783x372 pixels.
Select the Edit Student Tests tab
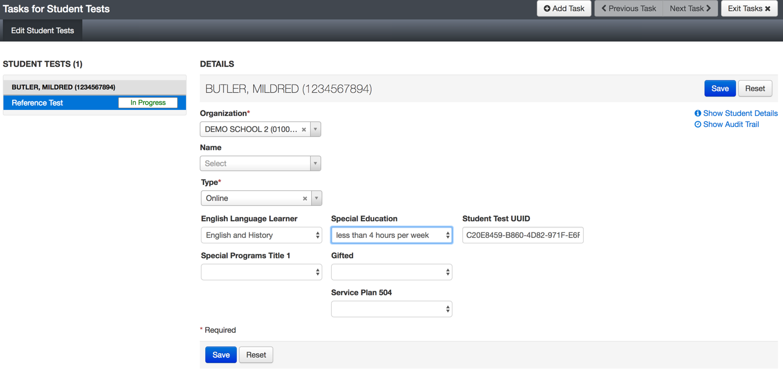[x=42, y=31]
